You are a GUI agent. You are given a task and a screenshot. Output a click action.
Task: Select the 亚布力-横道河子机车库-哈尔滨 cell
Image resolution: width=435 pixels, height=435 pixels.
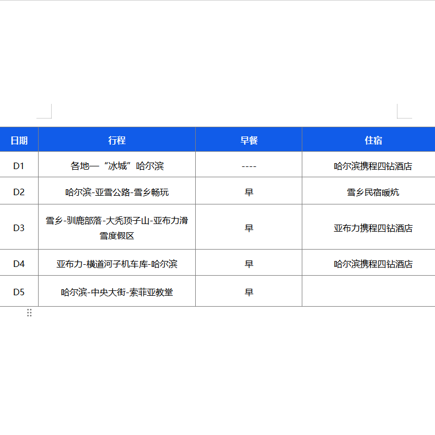point(117,264)
